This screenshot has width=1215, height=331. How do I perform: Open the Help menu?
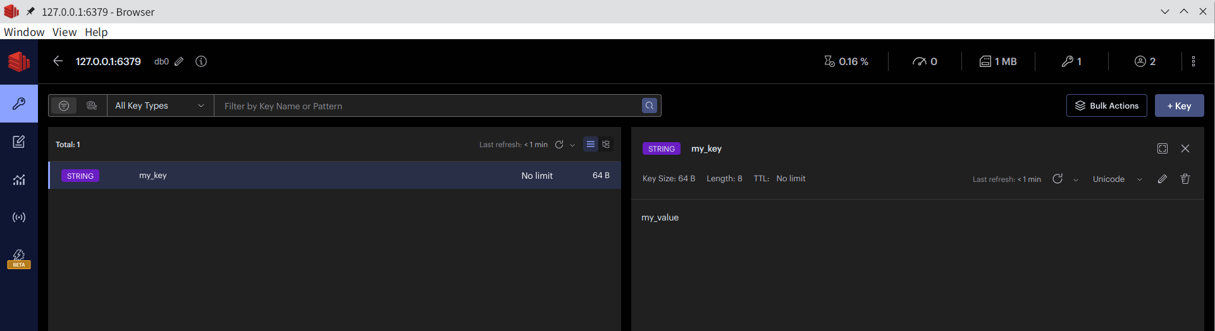point(96,32)
